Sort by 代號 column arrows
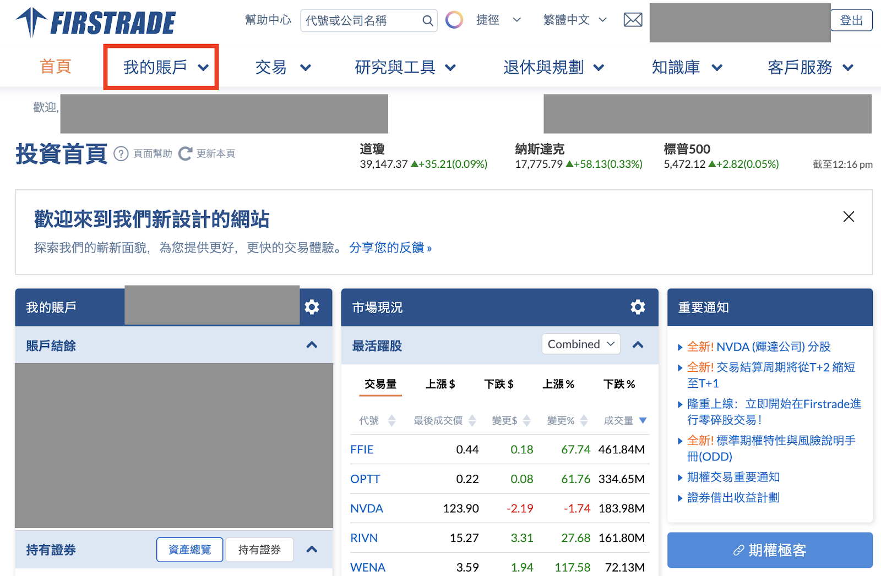This screenshot has height=576, width=881. pyautogui.click(x=391, y=421)
